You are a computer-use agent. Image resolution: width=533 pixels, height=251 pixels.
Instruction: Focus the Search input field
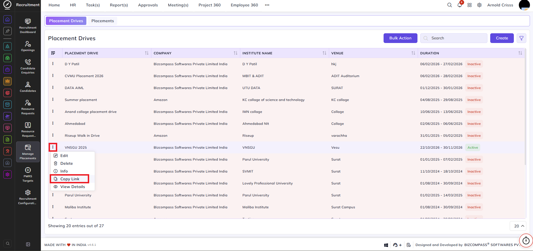coord(454,38)
